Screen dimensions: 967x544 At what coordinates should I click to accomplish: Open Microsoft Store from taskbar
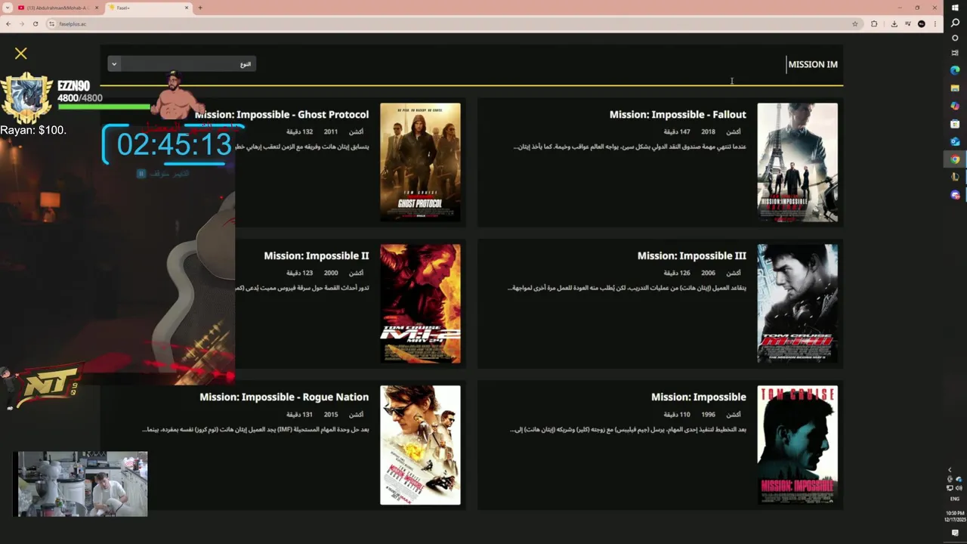pyautogui.click(x=955, y=124)
